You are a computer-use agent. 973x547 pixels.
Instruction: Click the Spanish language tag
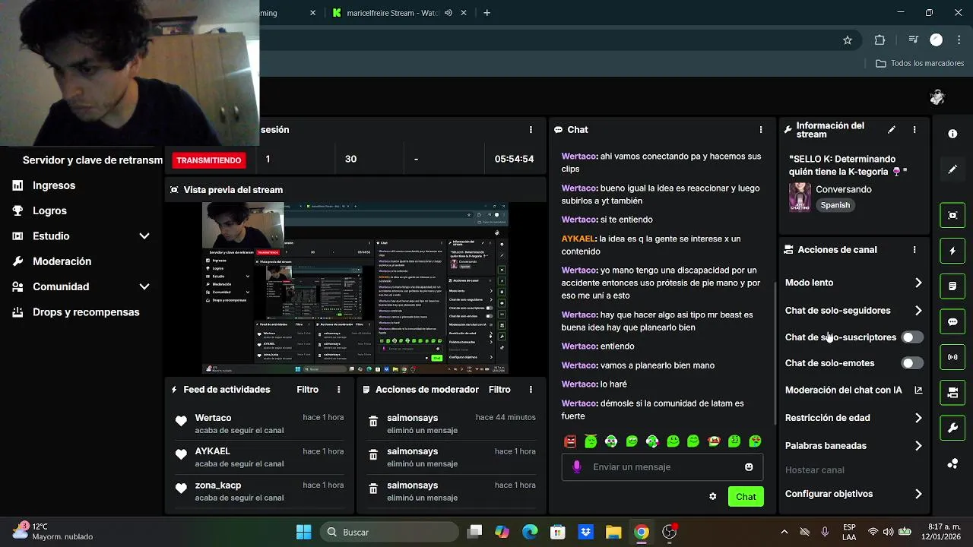tap(835, 205)
